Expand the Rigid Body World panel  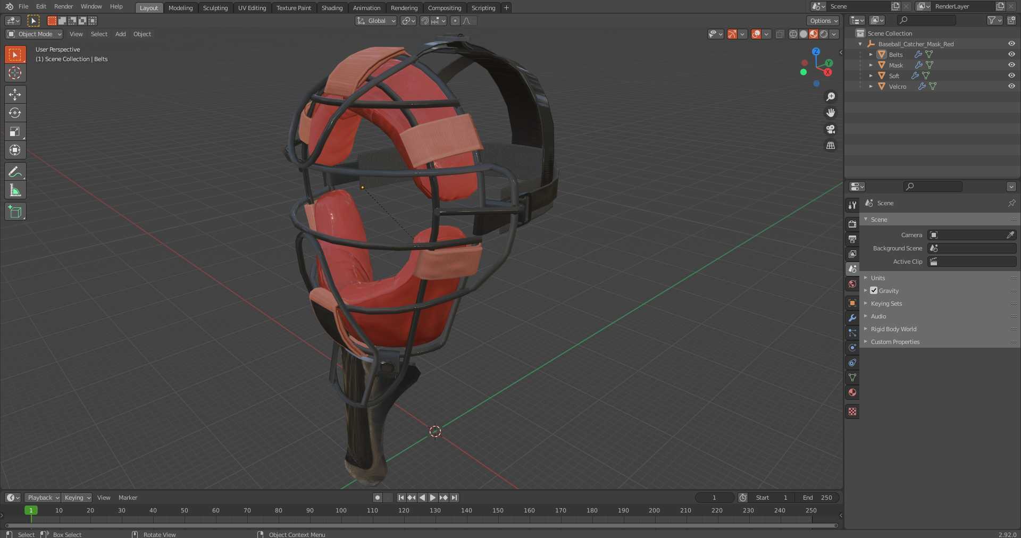tap(939, 329)
